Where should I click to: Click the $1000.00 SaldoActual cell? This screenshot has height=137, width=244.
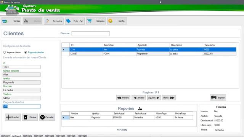coord(123,118)
